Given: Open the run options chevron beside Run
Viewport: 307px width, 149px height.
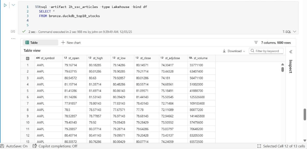Looking at the screenshot, I should tap(13, 5).
